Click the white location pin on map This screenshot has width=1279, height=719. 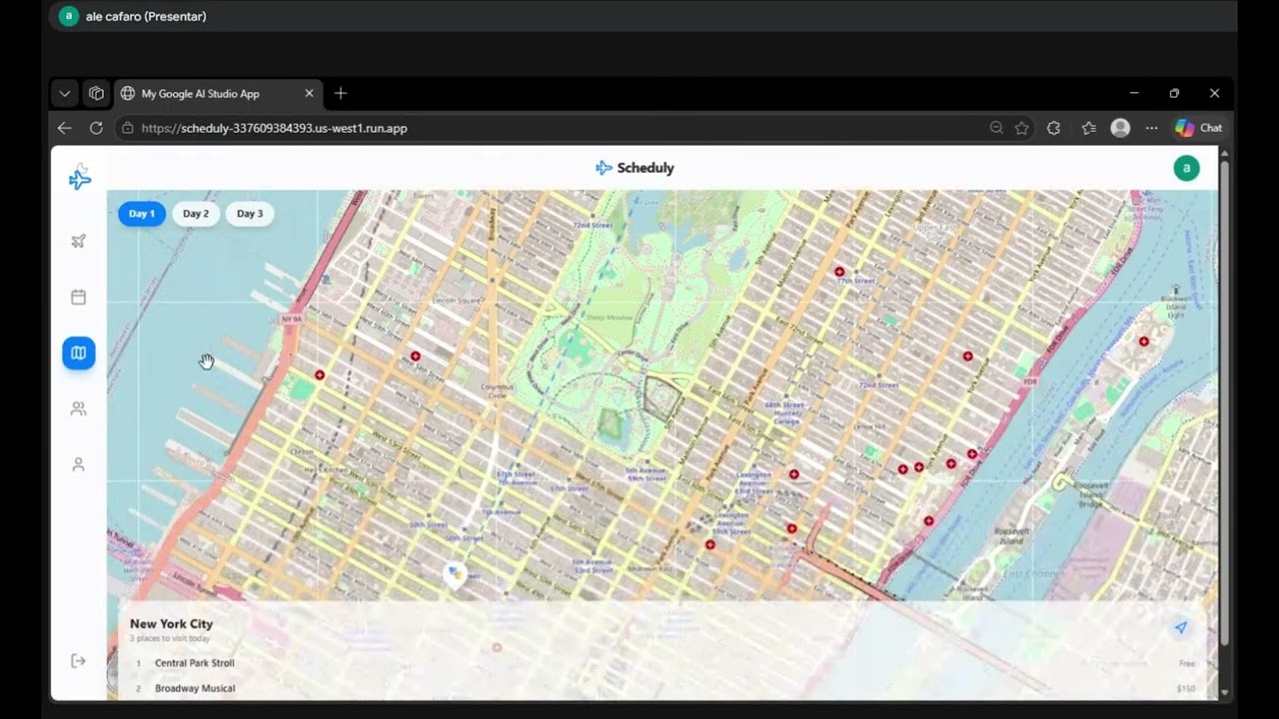click(456, 575)
